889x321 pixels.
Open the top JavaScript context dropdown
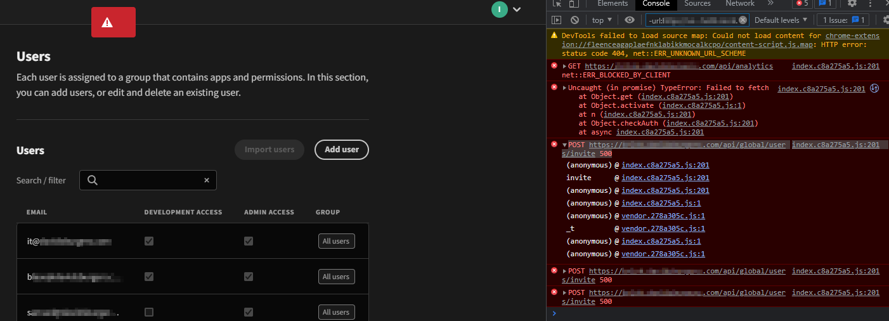(x=602, y=20)
